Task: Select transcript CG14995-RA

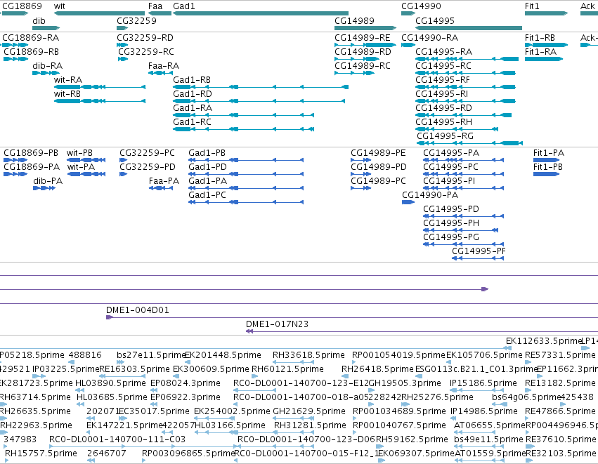Action: (467, 59)
